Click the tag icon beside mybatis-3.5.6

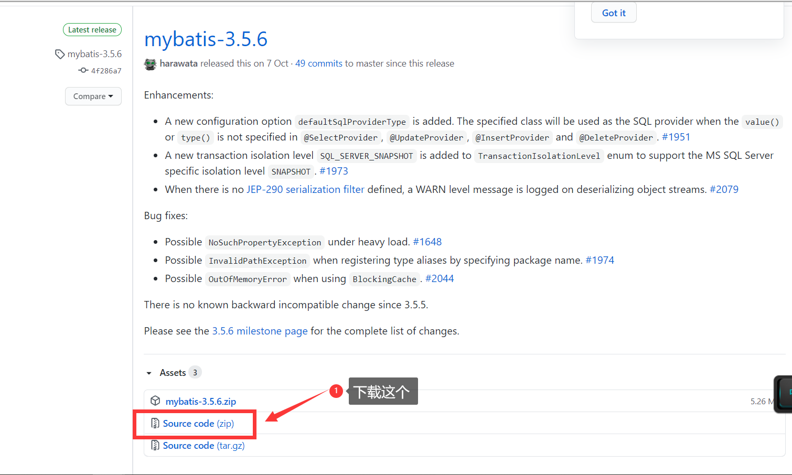tap(60, 54)
